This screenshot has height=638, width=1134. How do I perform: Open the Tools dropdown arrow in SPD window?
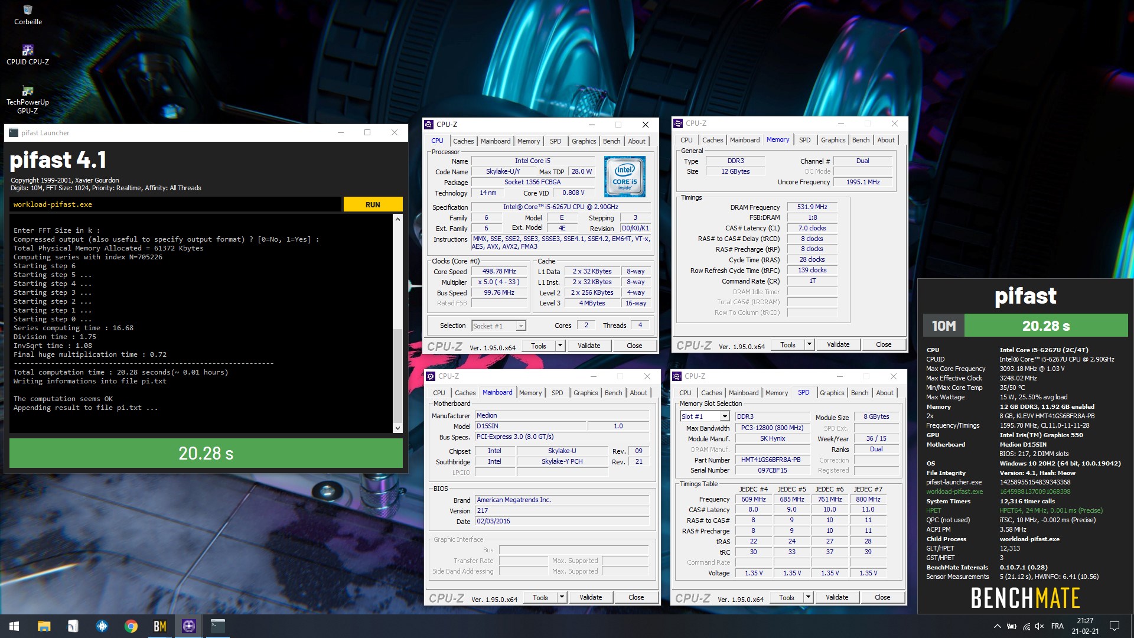pyautogui.click(x=808, y=597)
